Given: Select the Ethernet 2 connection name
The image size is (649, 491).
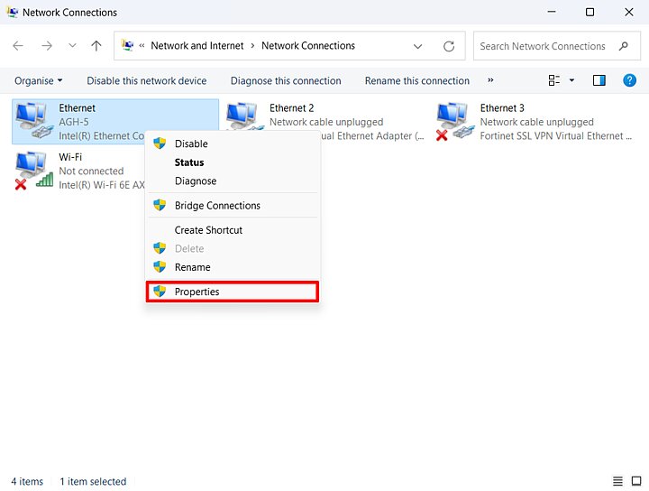Looking at the screenshot, I should pos(291,108).
